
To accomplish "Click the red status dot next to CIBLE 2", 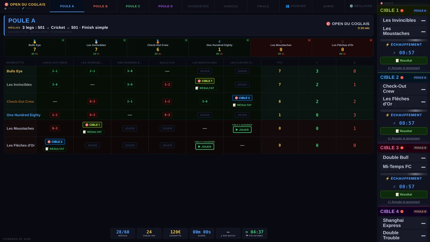I will click(x=402, y=77).
